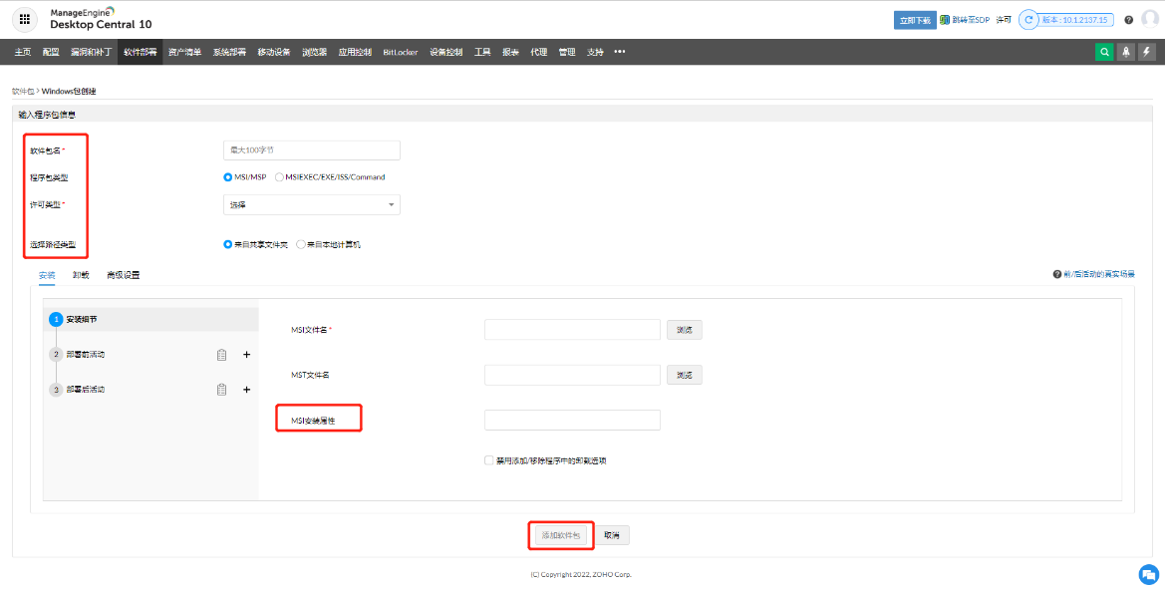Open the 漏洞和补丁 menu
This screenshot has width=1165, height=590.
coord(92,52)
